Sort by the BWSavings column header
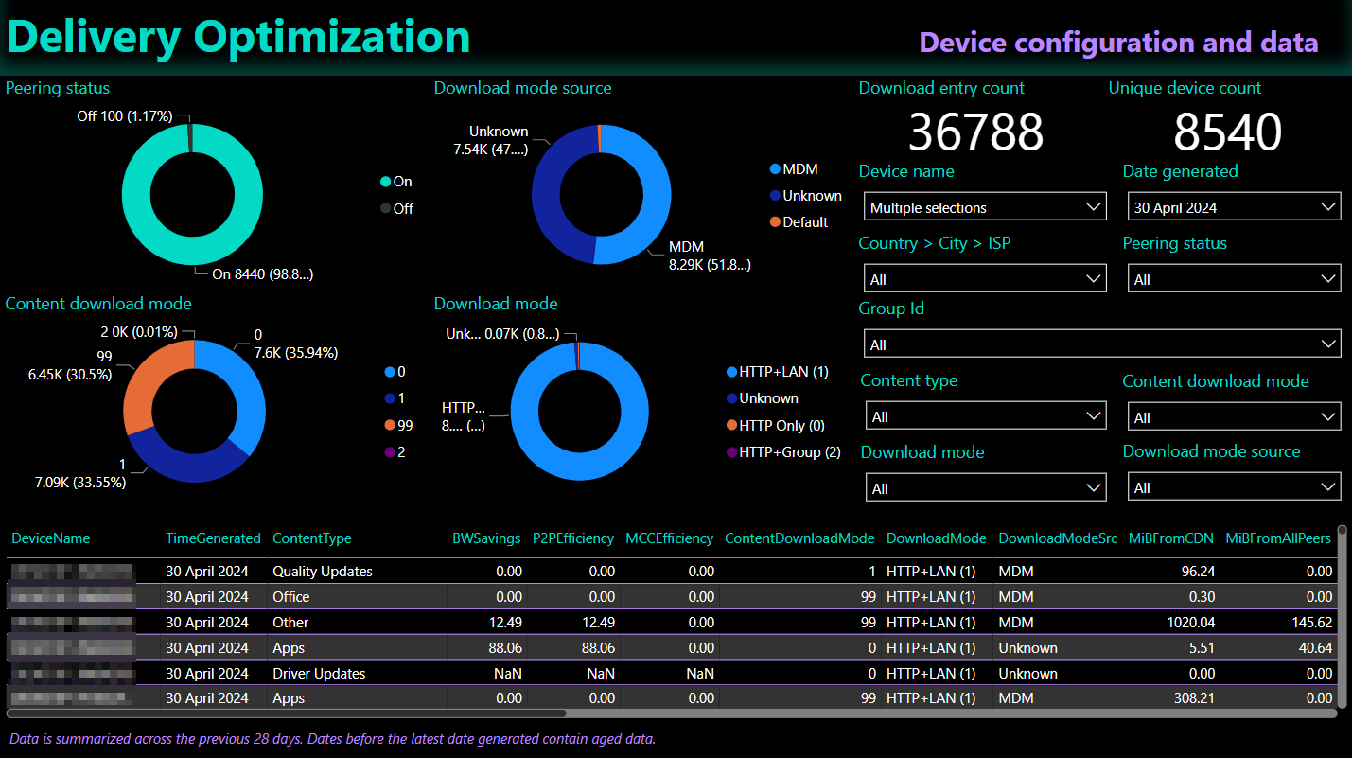Image resolution: width=1352 pixels, height=758 pixels. (x=486, y=538)
